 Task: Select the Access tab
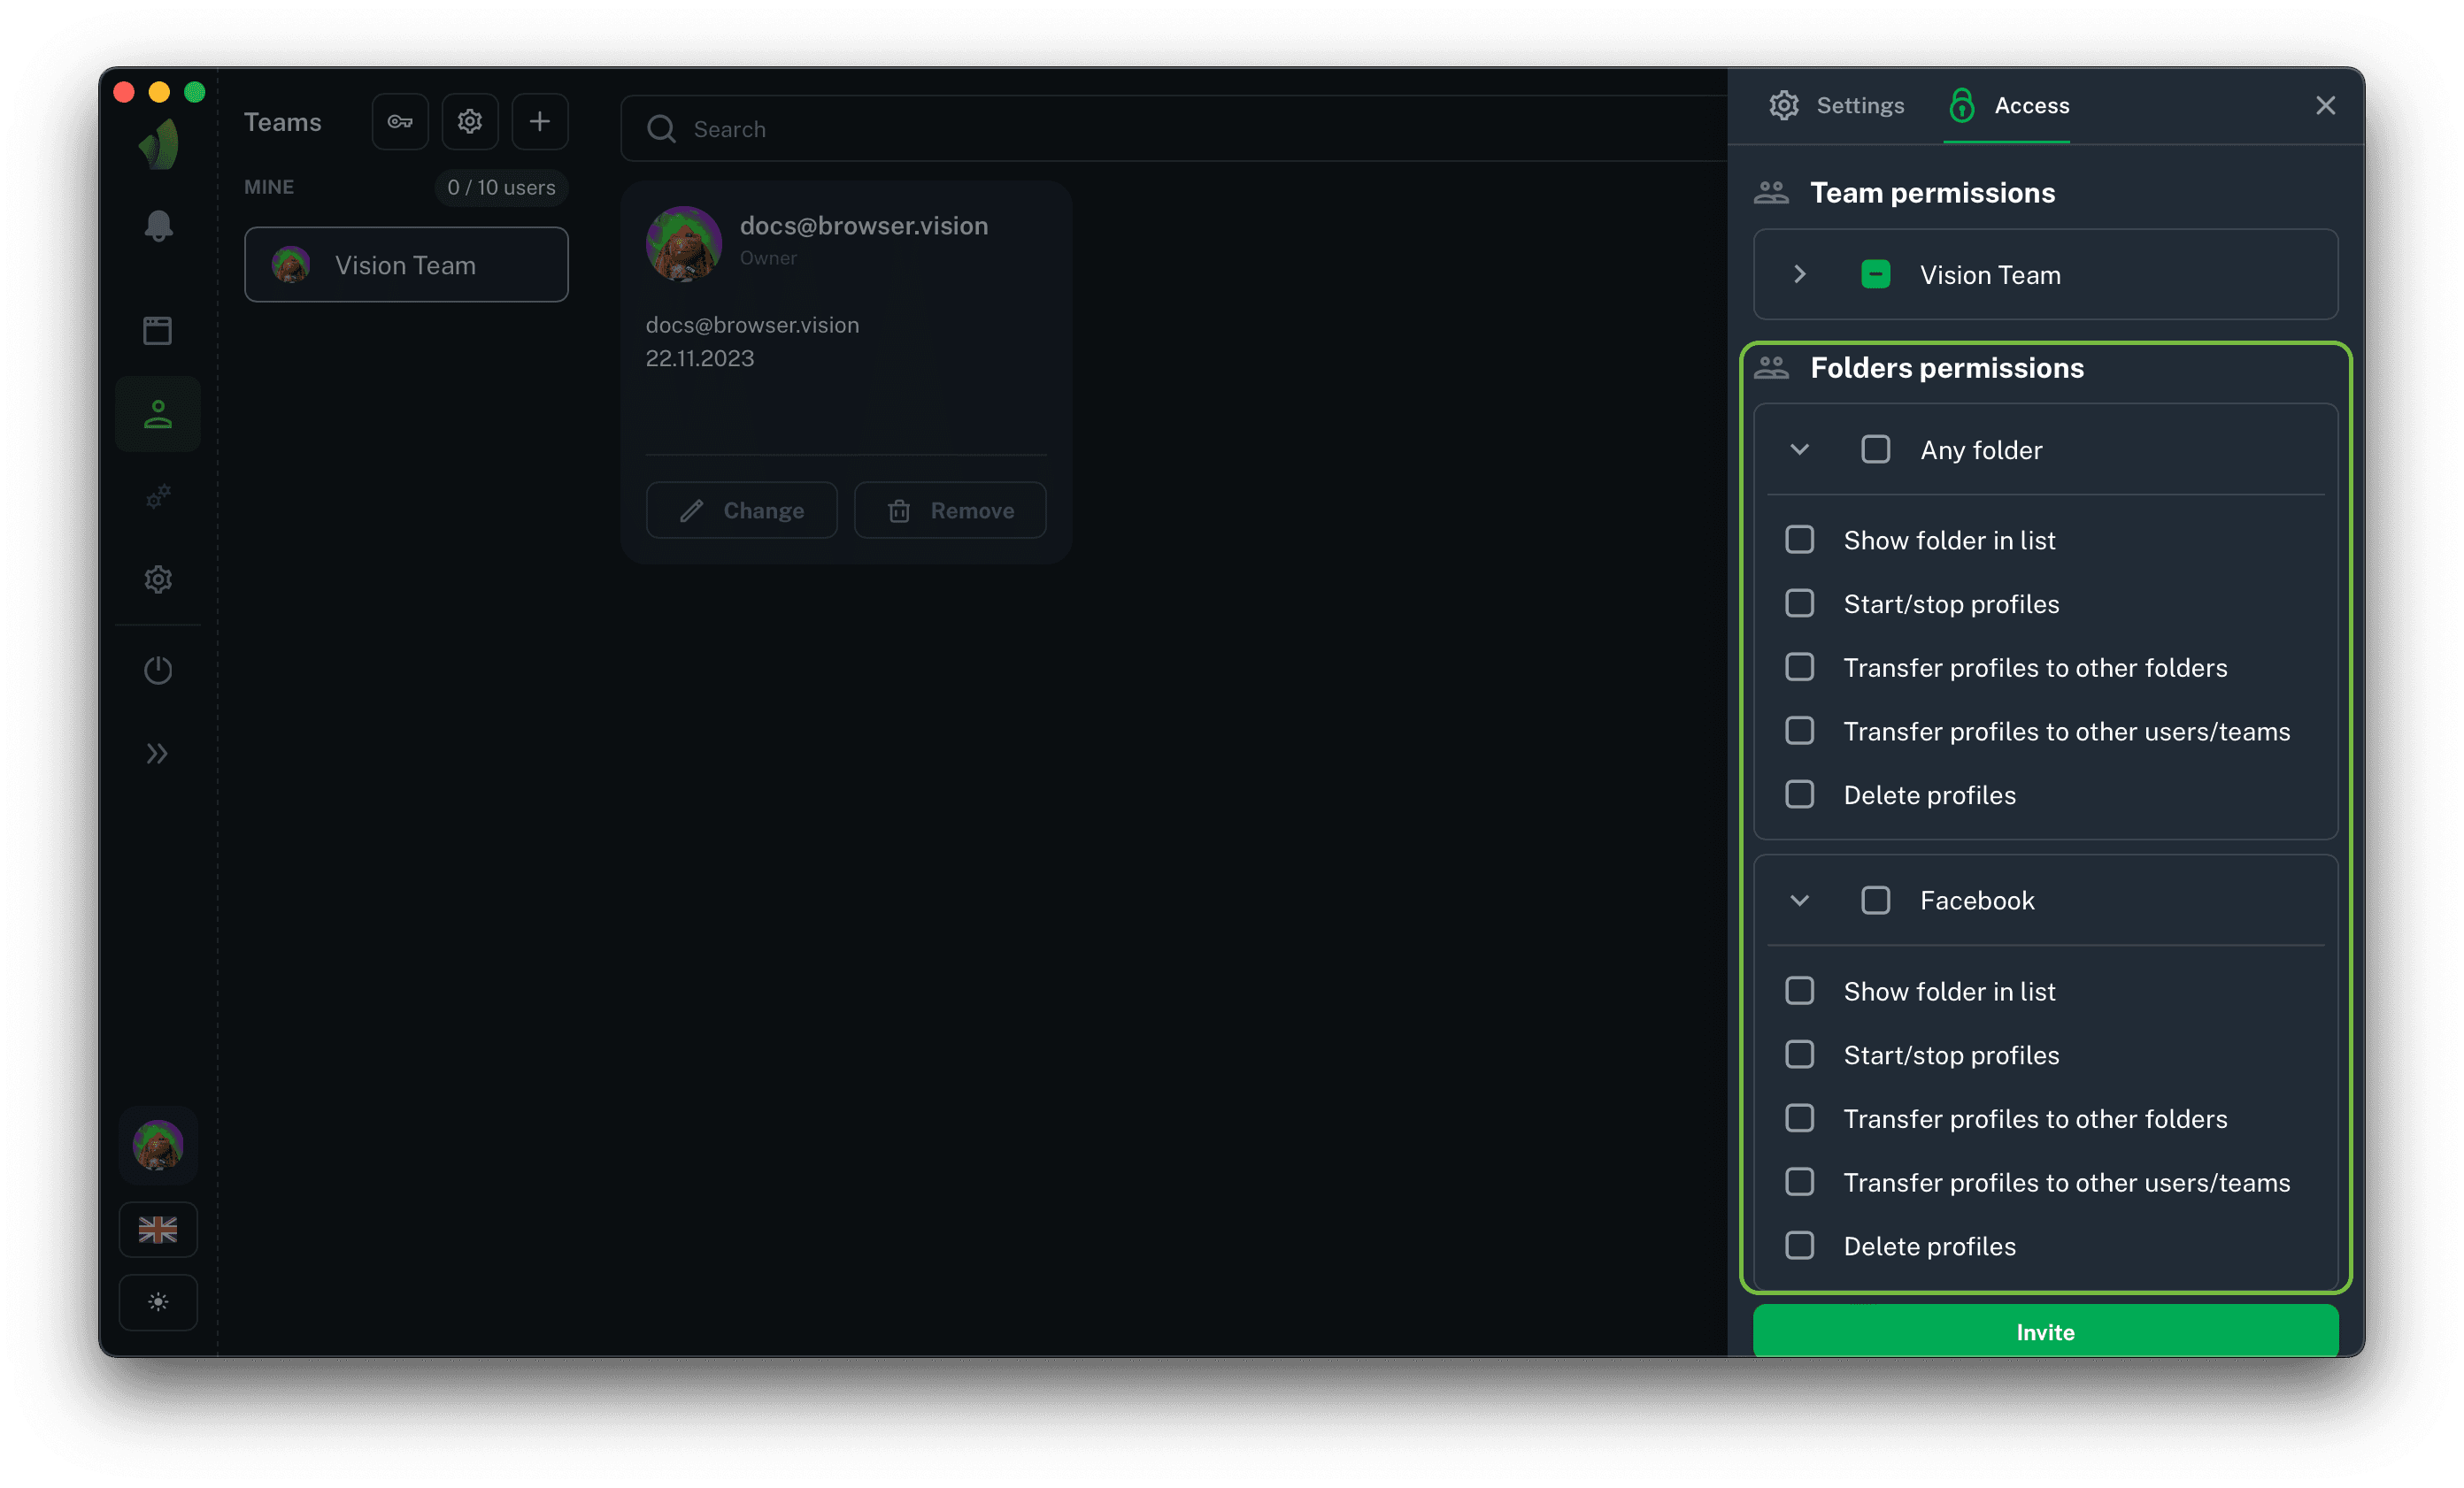point(2010,106)
